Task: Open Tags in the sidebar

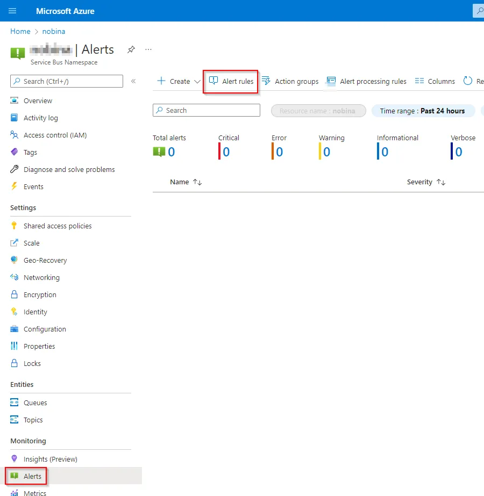Action: click(31, 153)
